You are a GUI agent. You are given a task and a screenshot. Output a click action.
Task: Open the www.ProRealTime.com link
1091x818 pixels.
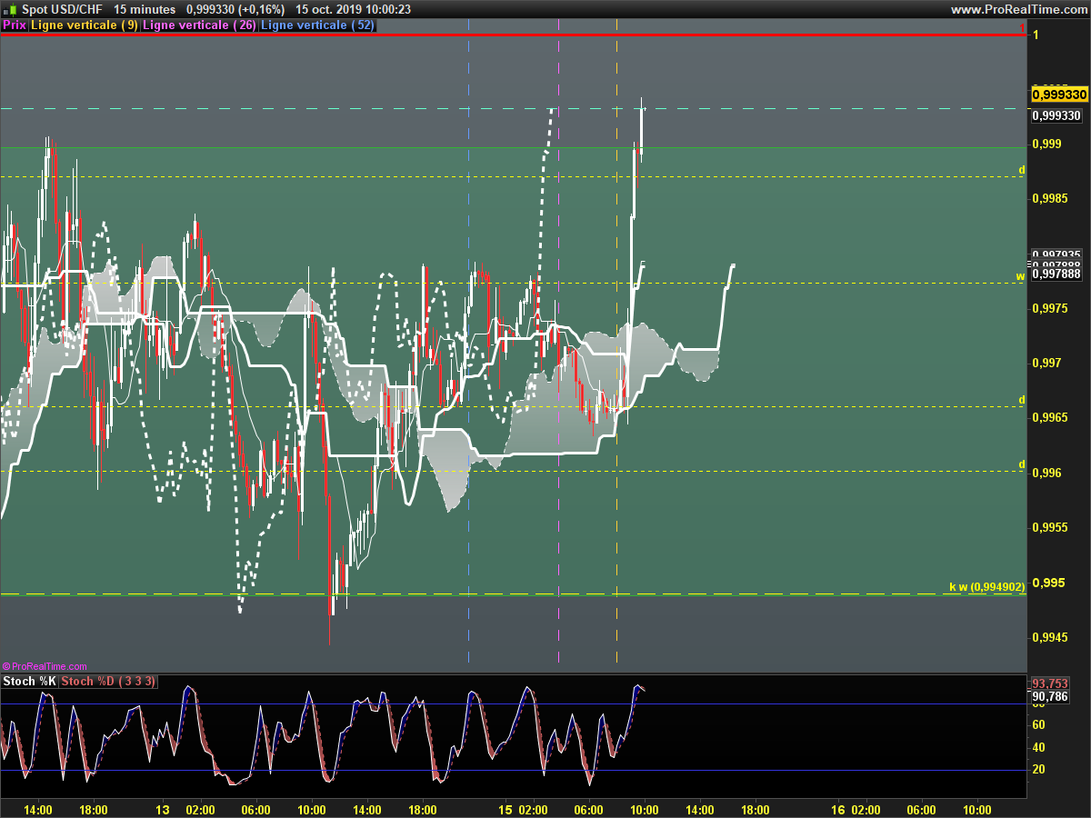tap(1018, 9)
